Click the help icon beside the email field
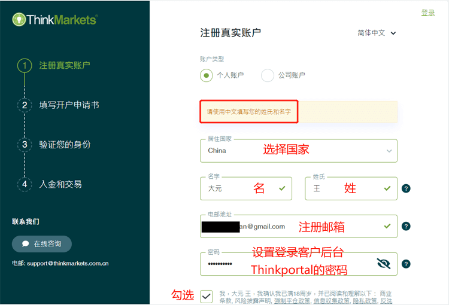Viewport: 449px width, 305px height. pos(406,226)
